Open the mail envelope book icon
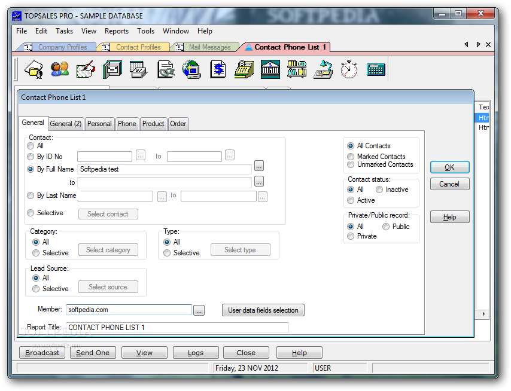Image resolution: width=511 pixels, height=391 pixels. 112,69
